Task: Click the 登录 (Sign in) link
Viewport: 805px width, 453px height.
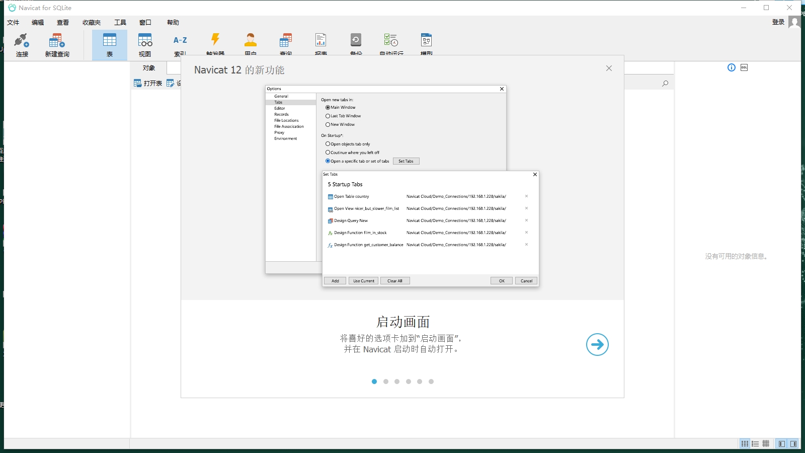Action: pos(778,22)
